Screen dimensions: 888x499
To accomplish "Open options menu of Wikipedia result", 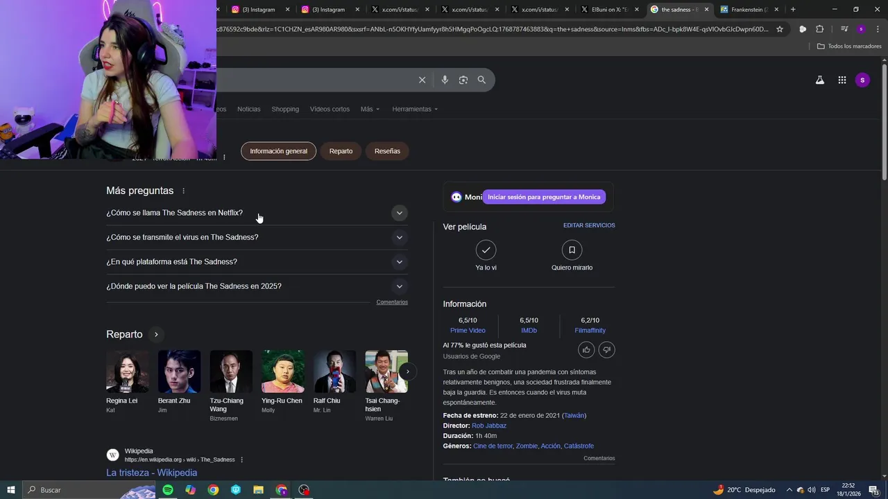I will tap(241, 459).
